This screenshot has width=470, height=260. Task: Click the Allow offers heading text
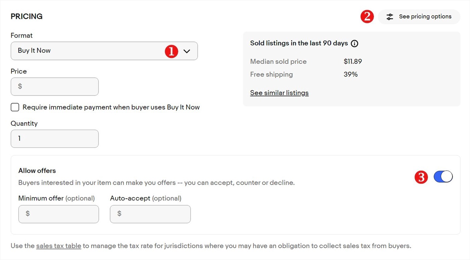(x=37, y=171)
